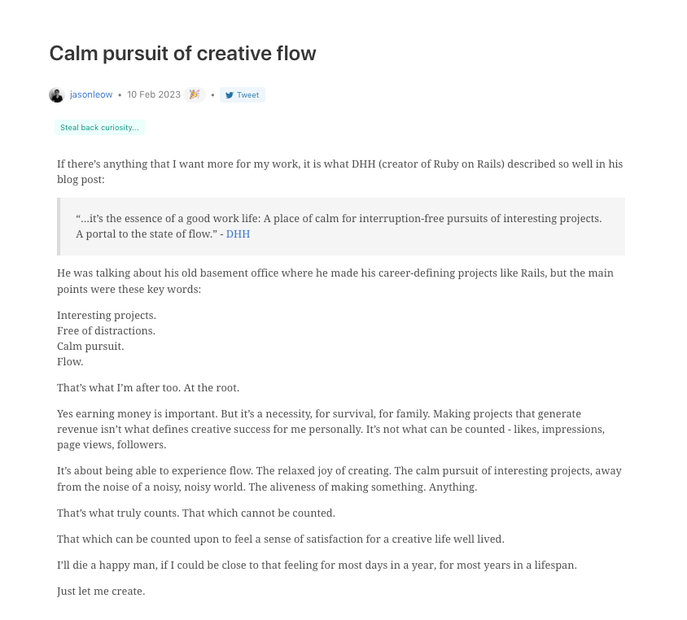Open the "Steal back curiosity..." tag
687x620 pixels.
99,128
